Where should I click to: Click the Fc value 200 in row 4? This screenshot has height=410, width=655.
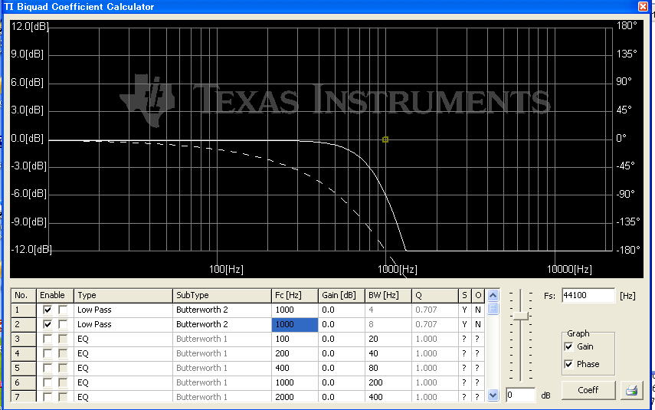point(295,353)
